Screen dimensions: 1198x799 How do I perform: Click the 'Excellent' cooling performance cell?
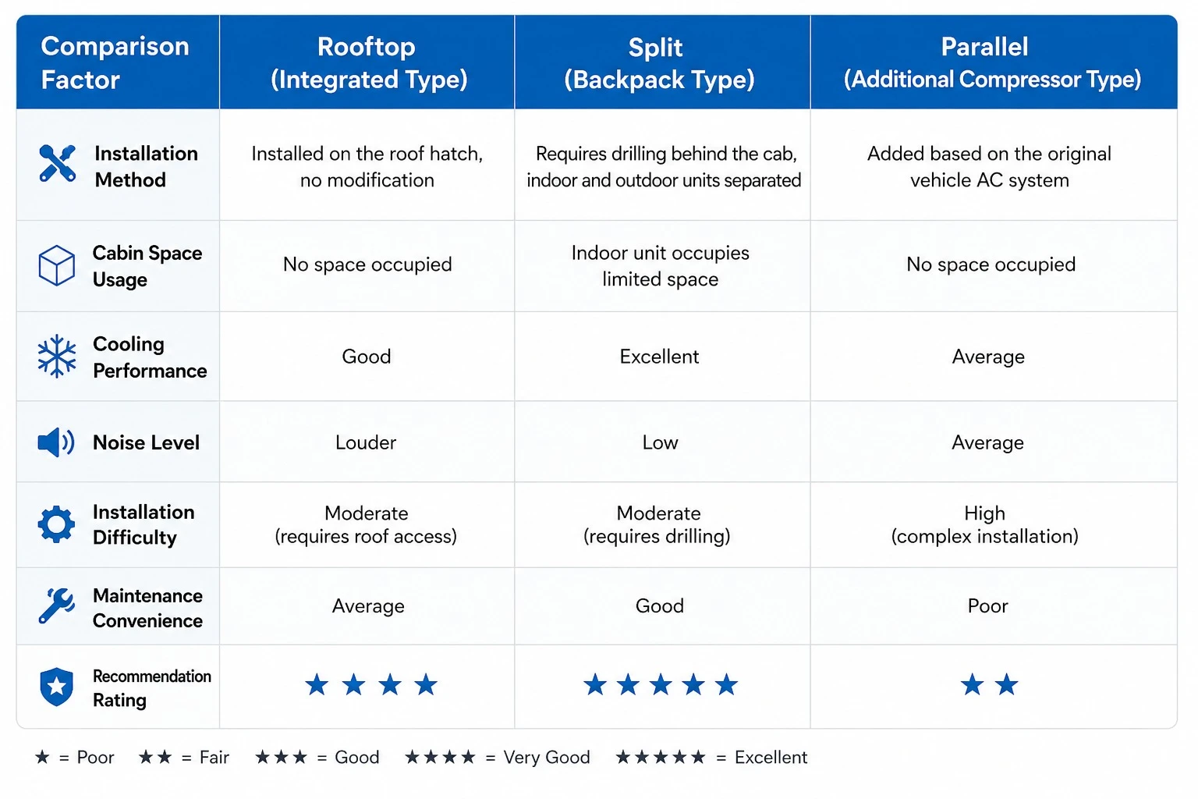(x=662, y=357)
